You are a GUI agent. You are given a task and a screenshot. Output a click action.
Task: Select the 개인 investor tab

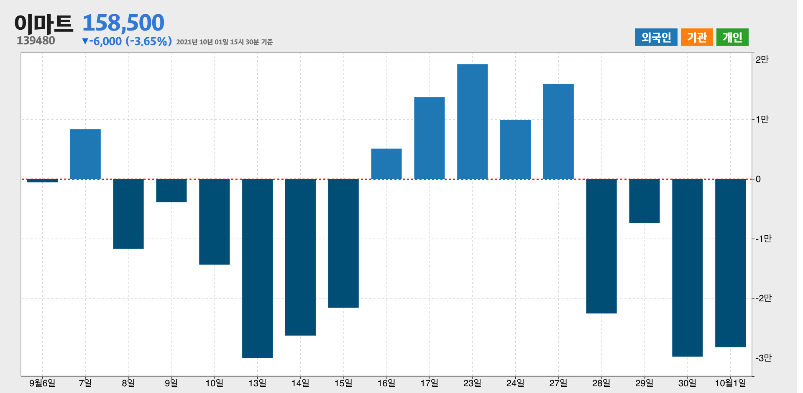732,37
